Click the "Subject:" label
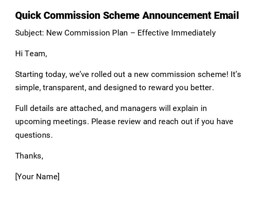Image resolution: width=265 pixels, height=200 pixels. [x=30, y=33]
